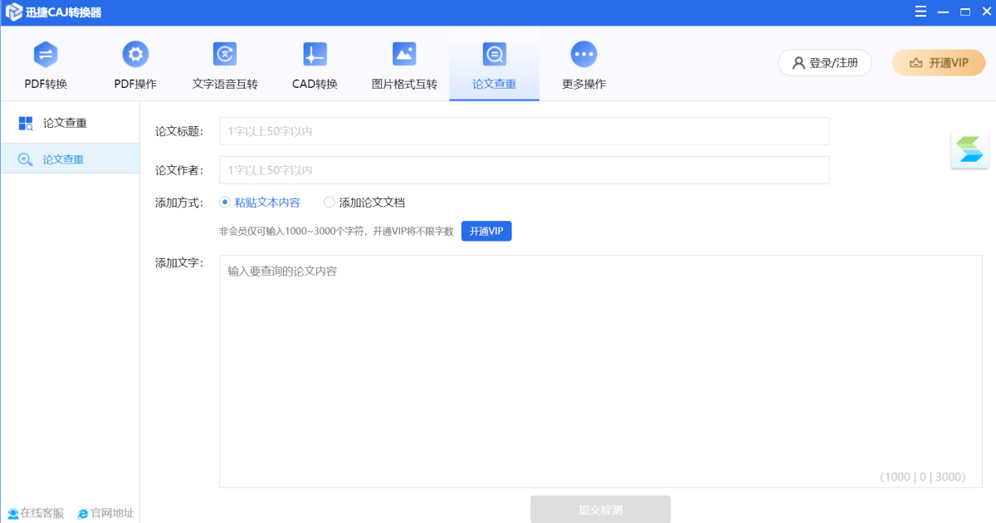Open 更多操作 three-dots icon
The image size is (996, 523).
583,55
